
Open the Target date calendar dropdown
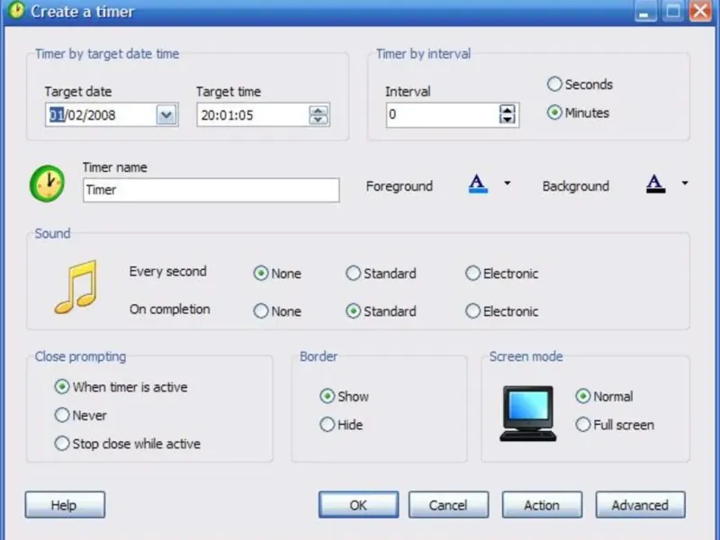(x=166, y=115)
